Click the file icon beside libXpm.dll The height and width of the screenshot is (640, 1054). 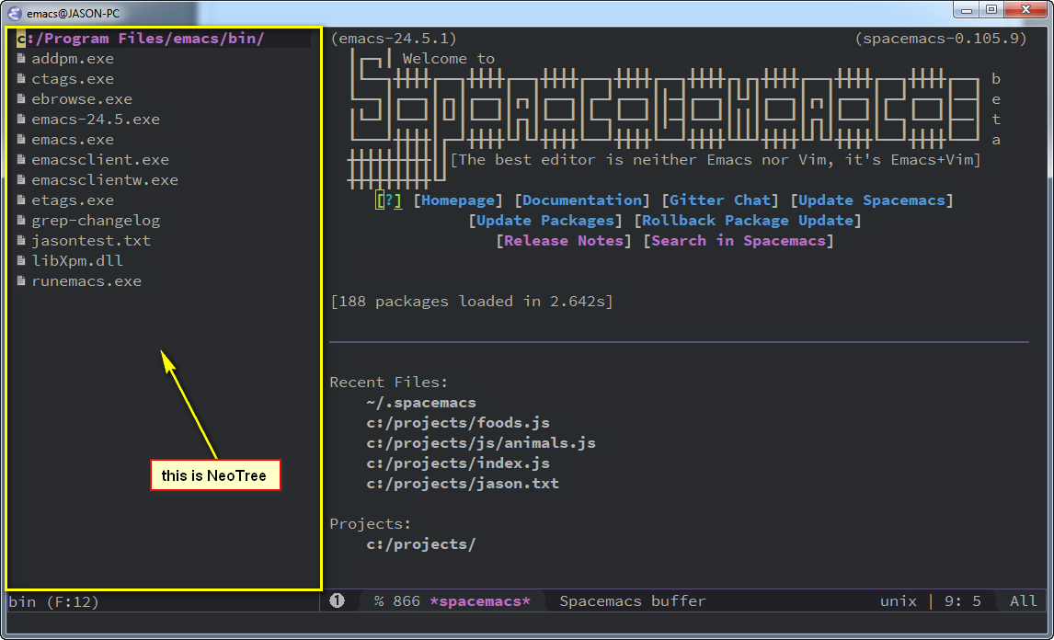pyautogui.click(x=21, y=260)
